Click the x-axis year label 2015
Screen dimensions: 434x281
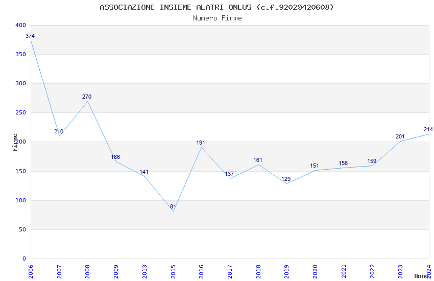tap(173, 272)
